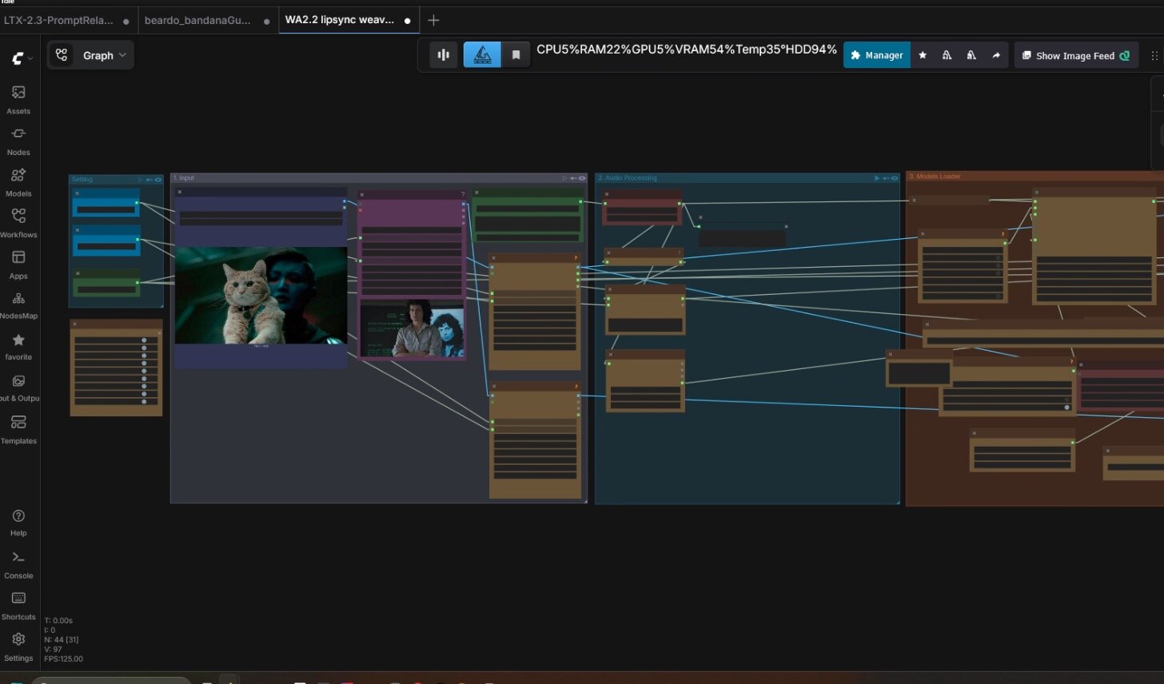Open the Console panel
The image size is (1164, 684).
pos(18,564)
